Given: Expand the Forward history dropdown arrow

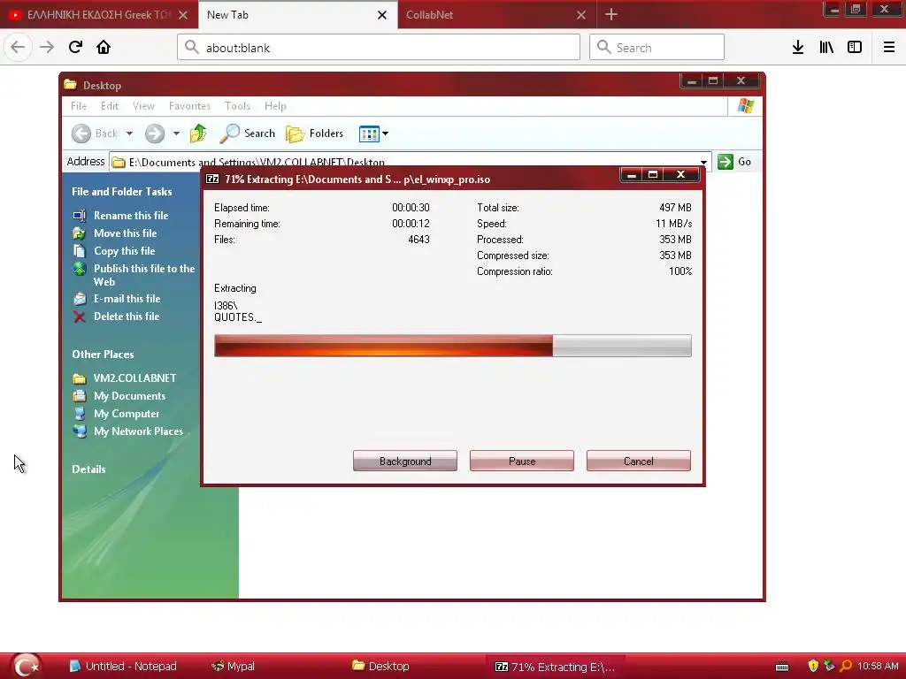Looking at the screenshot, I should 176,134.
